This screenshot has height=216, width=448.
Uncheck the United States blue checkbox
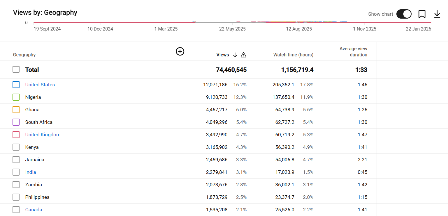tap(16, 85)
